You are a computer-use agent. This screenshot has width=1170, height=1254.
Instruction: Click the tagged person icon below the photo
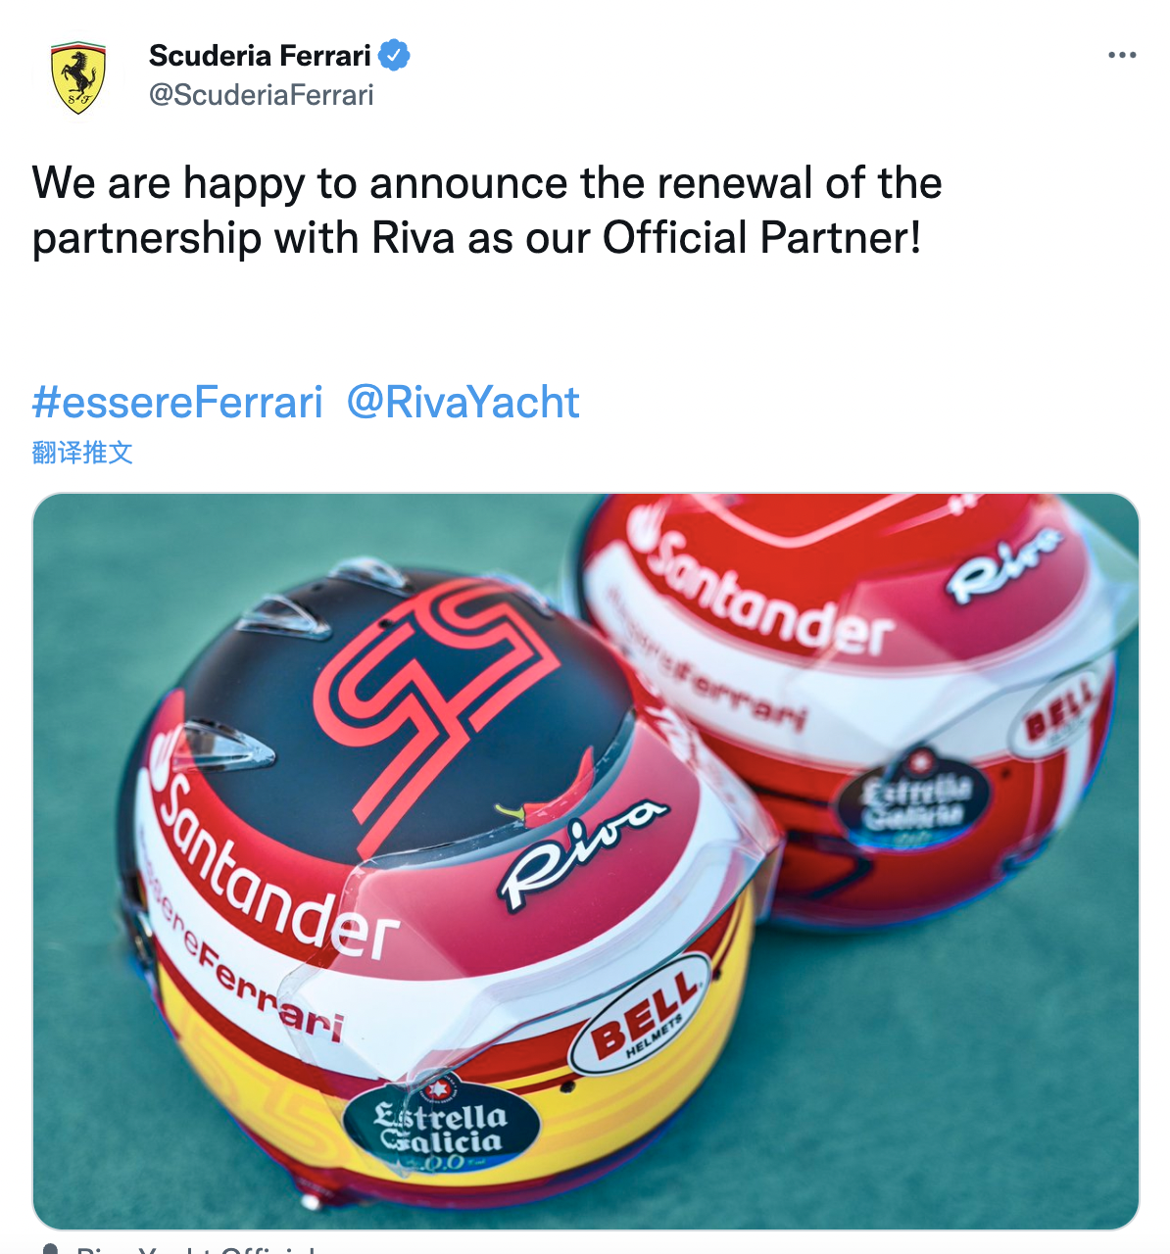point(51,1248)
